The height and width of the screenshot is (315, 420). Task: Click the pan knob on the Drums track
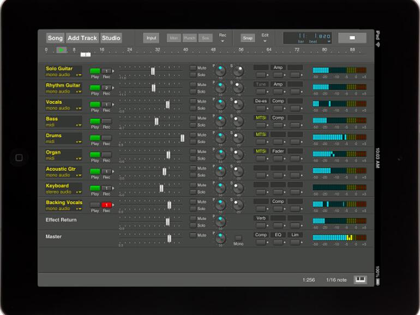[x=220, y=137]
